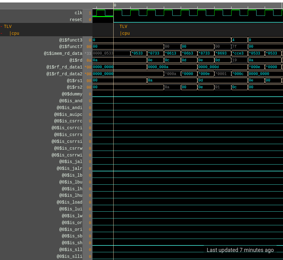Click the |cpu label in waveform area
The height and width of the screenshot is (260, 283).
pos(125,33)
